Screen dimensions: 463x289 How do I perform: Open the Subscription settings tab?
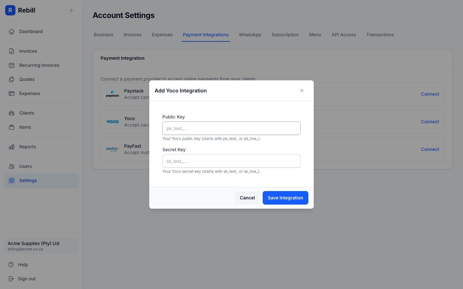285,35
